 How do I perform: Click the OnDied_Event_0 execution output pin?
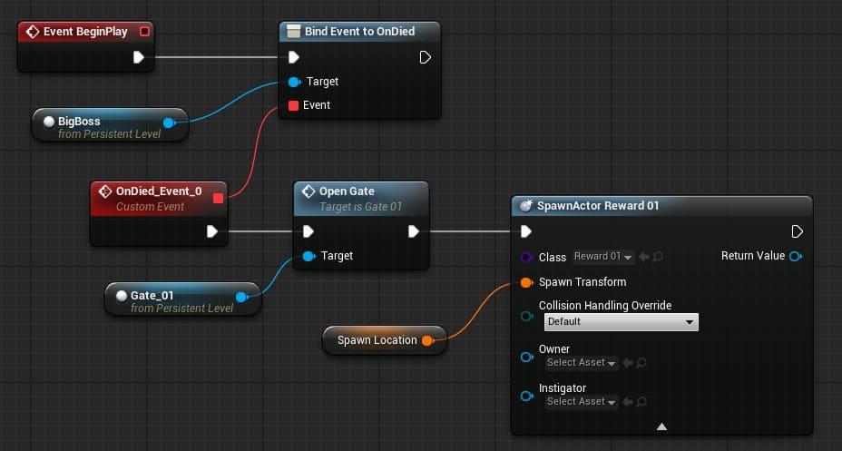point(212,231)
